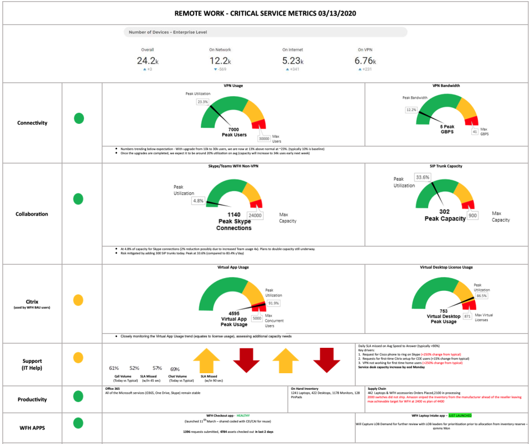Click the green status dot for Collaboration

(79, 199)
